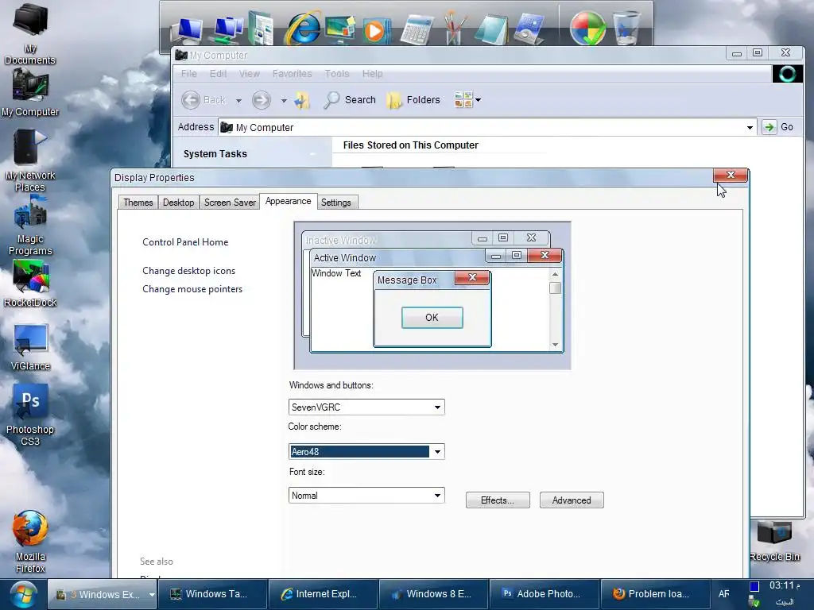Image resolution: width=814 pixels, height=610 pixels.
Task: Launch Windows Media Player from the dock
Action: [376, 30]
